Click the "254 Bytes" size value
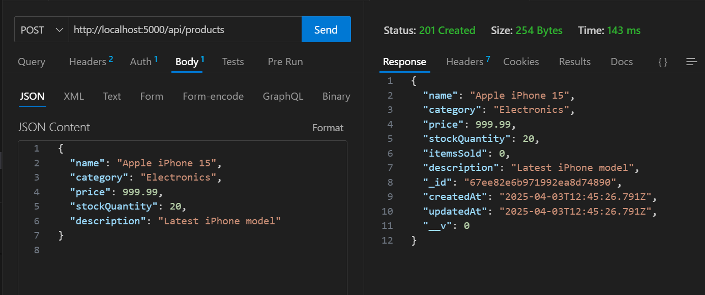 click(x=539, y=31)
